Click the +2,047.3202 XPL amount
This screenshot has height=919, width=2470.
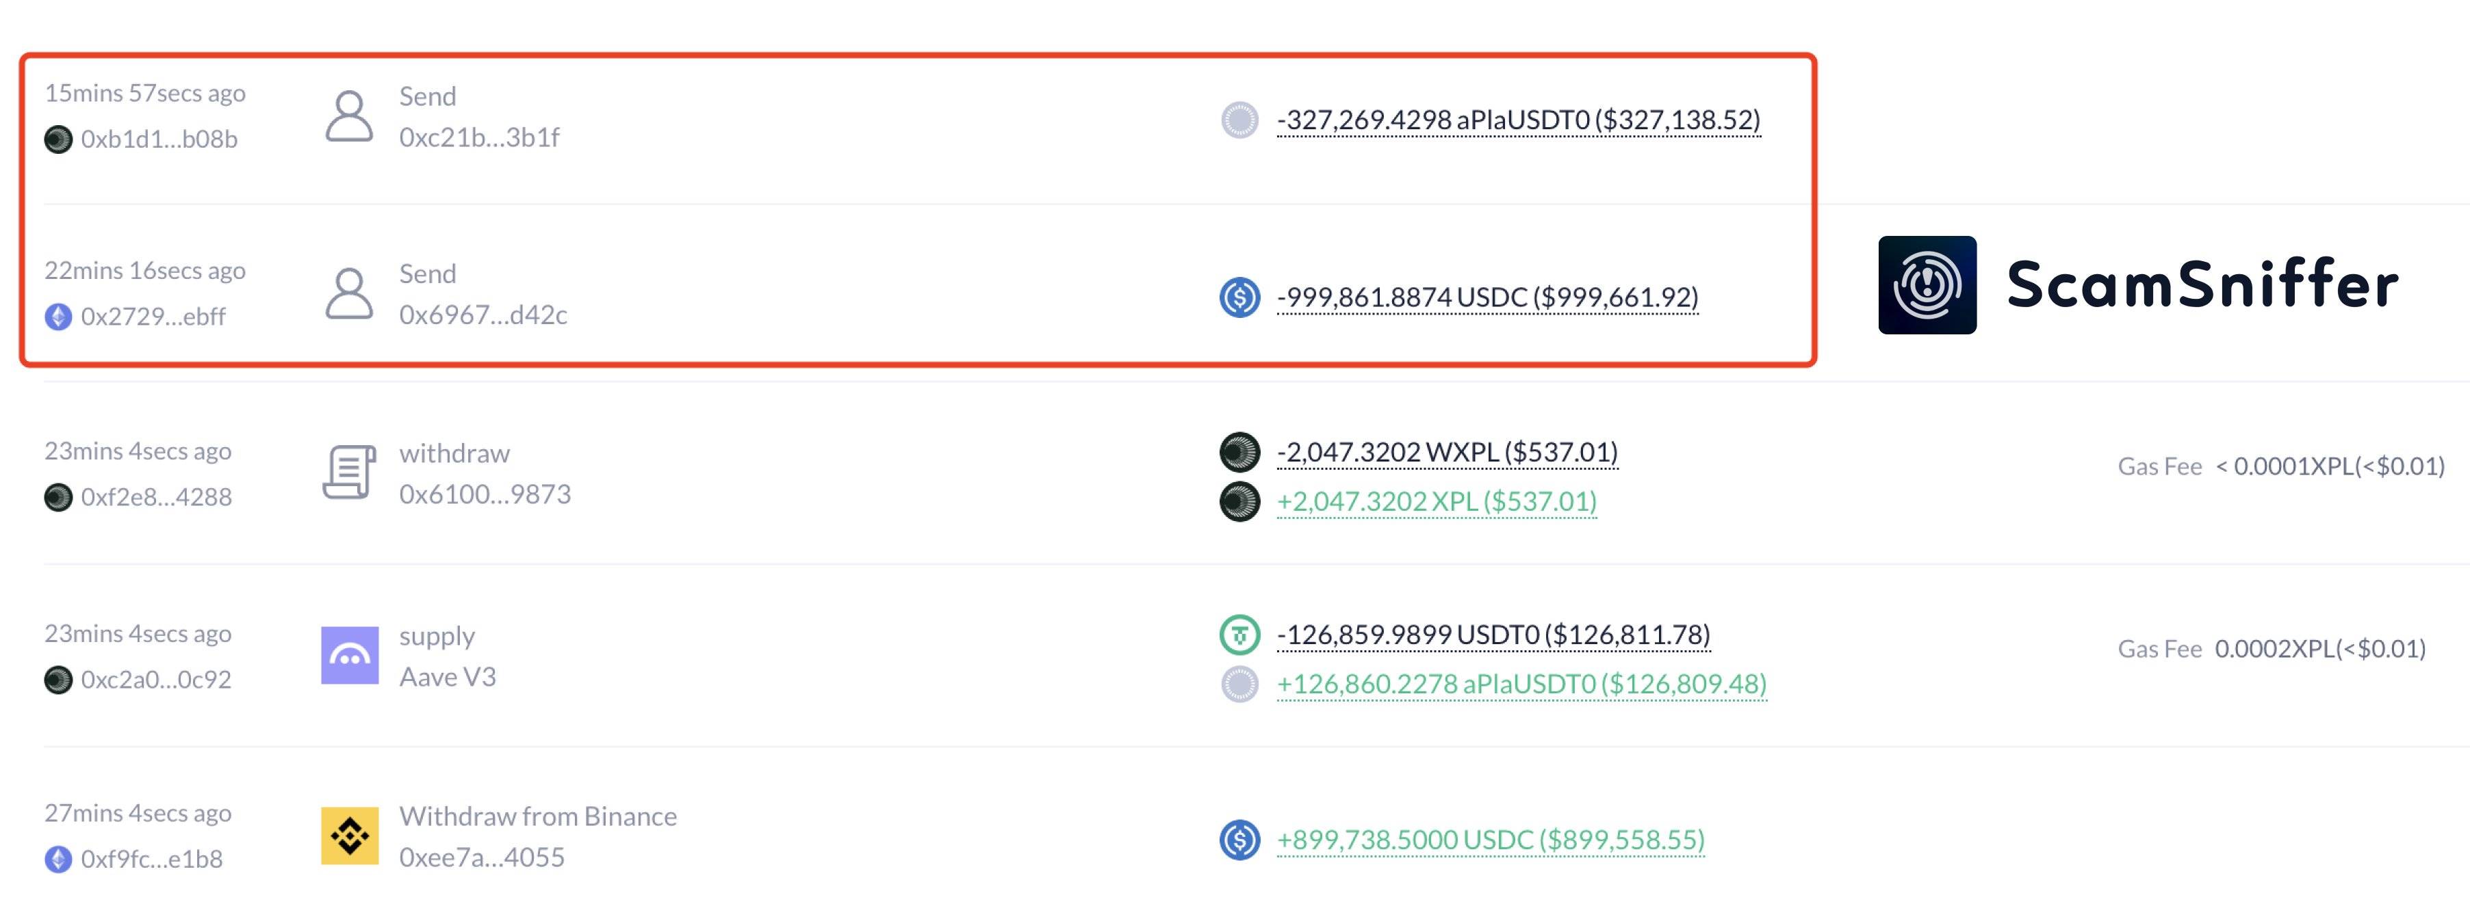tap(1437, 501)
